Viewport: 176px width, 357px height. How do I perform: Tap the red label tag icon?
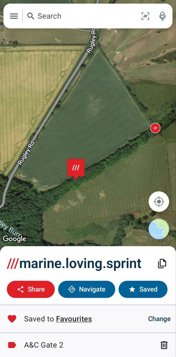pos(12,345)
